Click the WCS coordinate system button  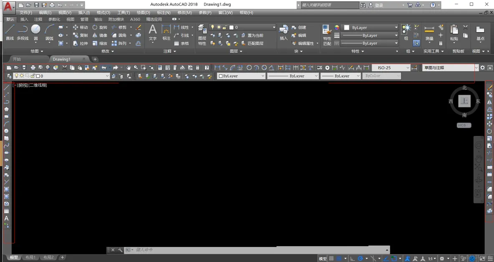point(464,125)
